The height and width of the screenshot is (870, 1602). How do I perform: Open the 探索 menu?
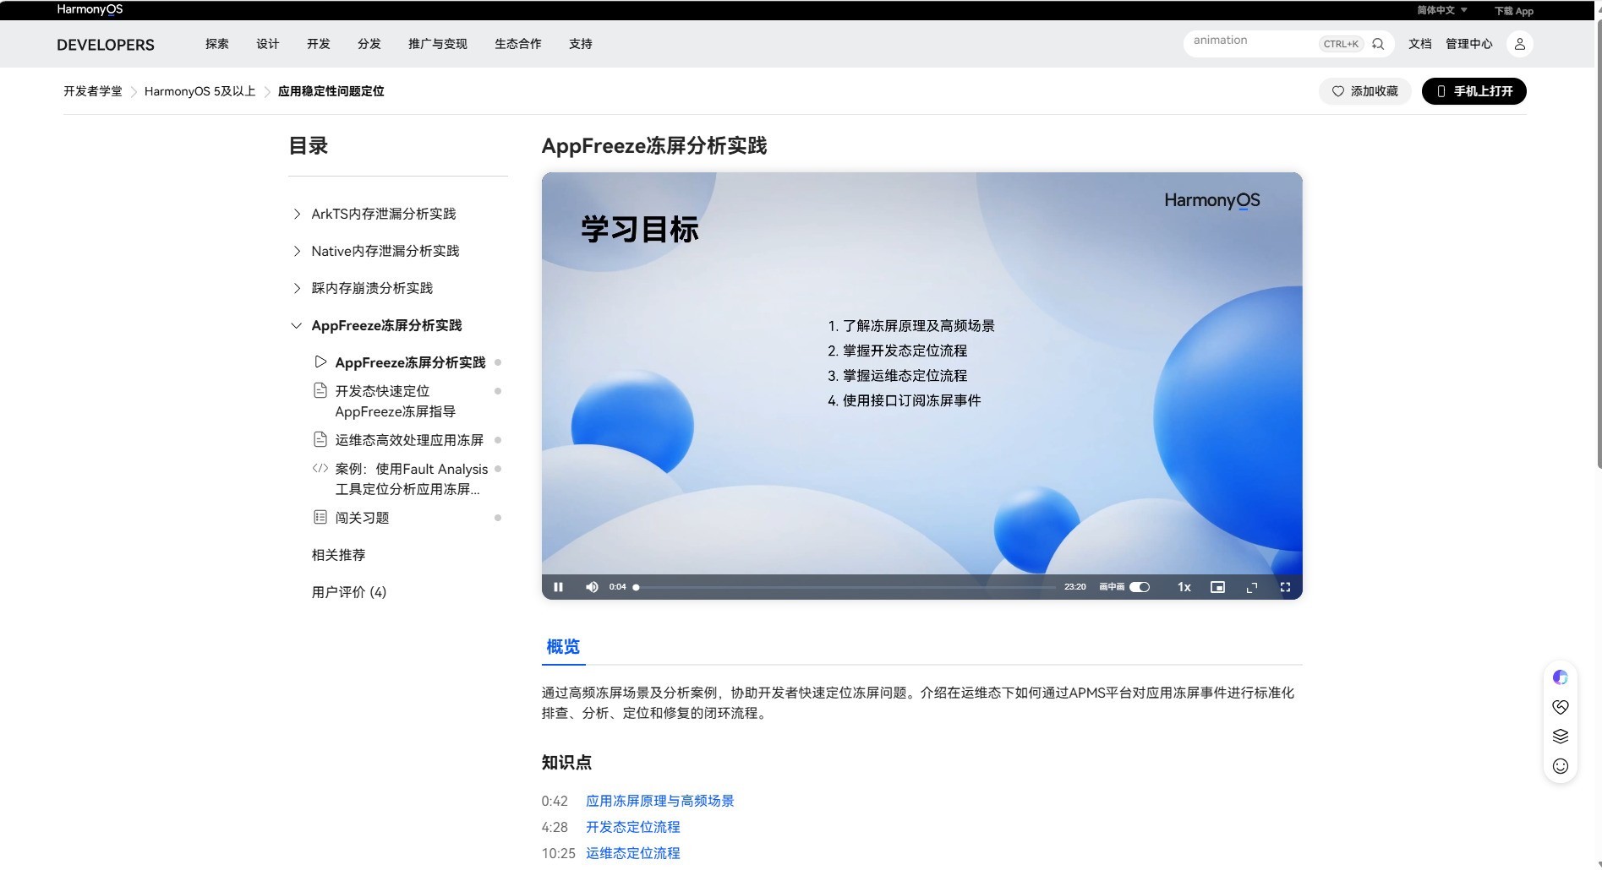(217, 44)
